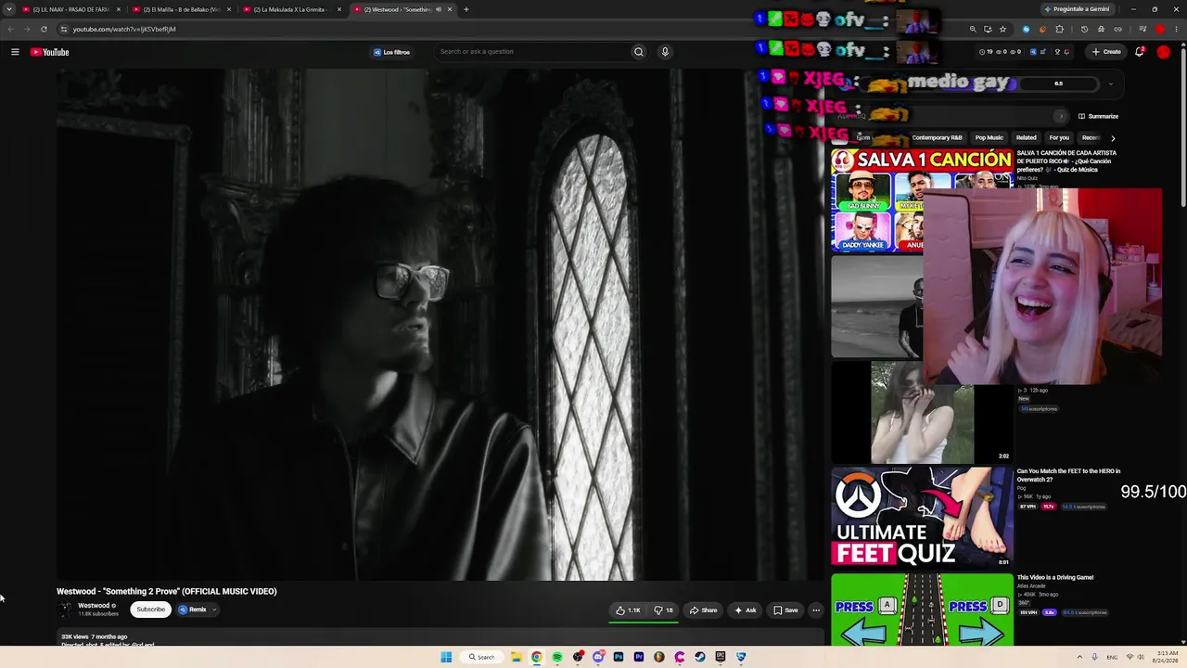Like the video with 1.1K likes
The image size is (1187, 668).
(x=629, y=610)
